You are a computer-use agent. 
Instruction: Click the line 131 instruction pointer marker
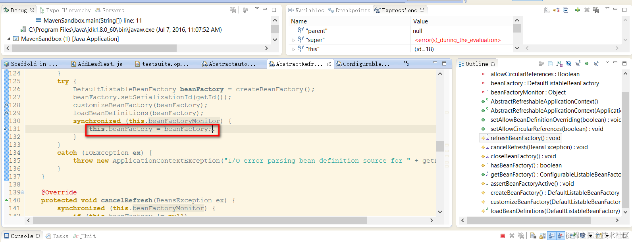pyautogui.click(x=6, y=129)
